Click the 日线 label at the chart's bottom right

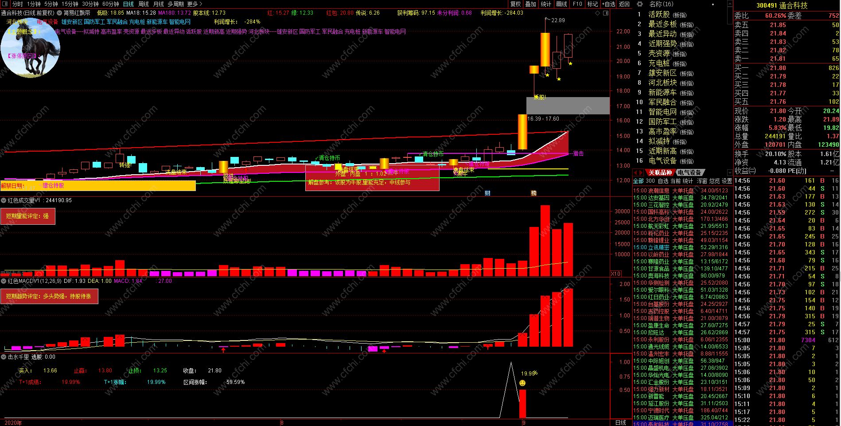click(x=620, y=422)
